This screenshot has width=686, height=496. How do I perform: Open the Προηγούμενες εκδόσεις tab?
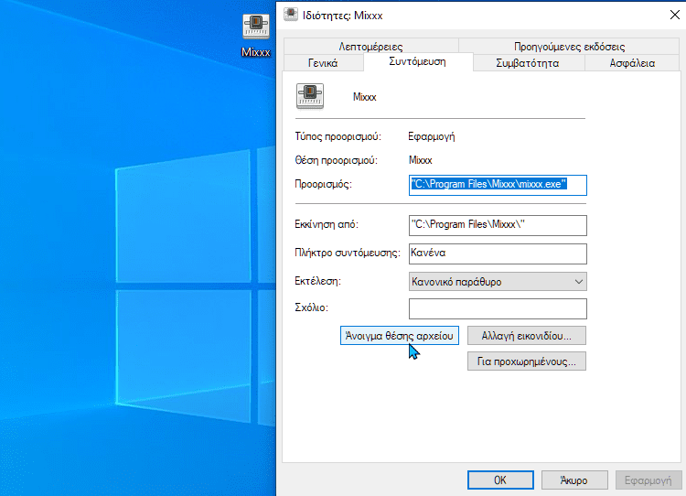[569, 47]
